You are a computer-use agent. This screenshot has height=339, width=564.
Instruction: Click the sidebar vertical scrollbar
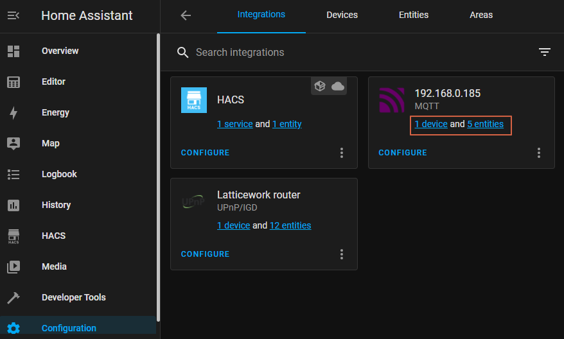click(x=158, y=177)
